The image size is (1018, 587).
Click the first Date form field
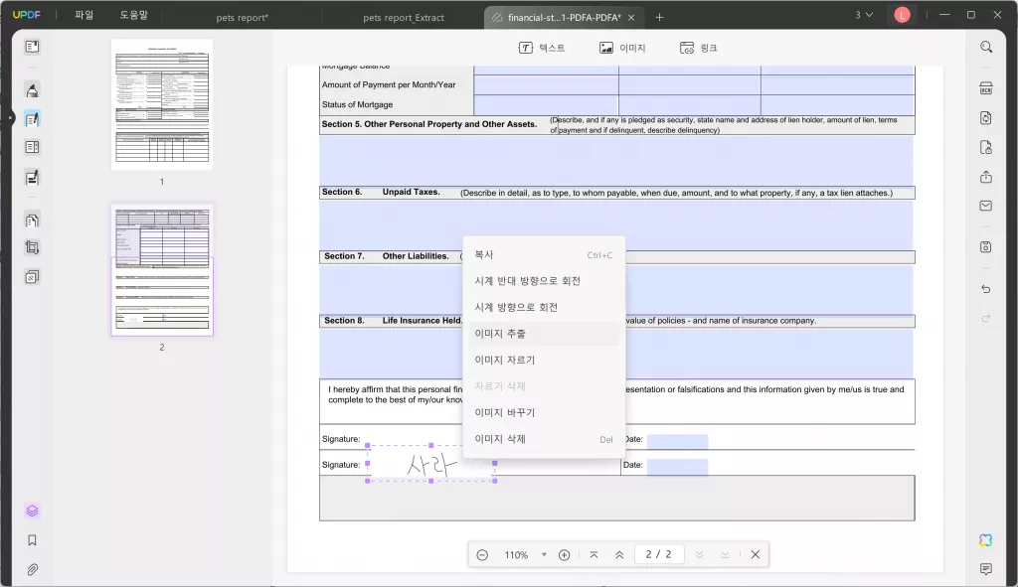677,441
